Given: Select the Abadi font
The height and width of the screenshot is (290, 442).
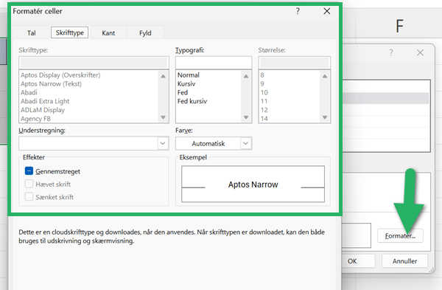Looking at the screenshot, I should (29, 93).
